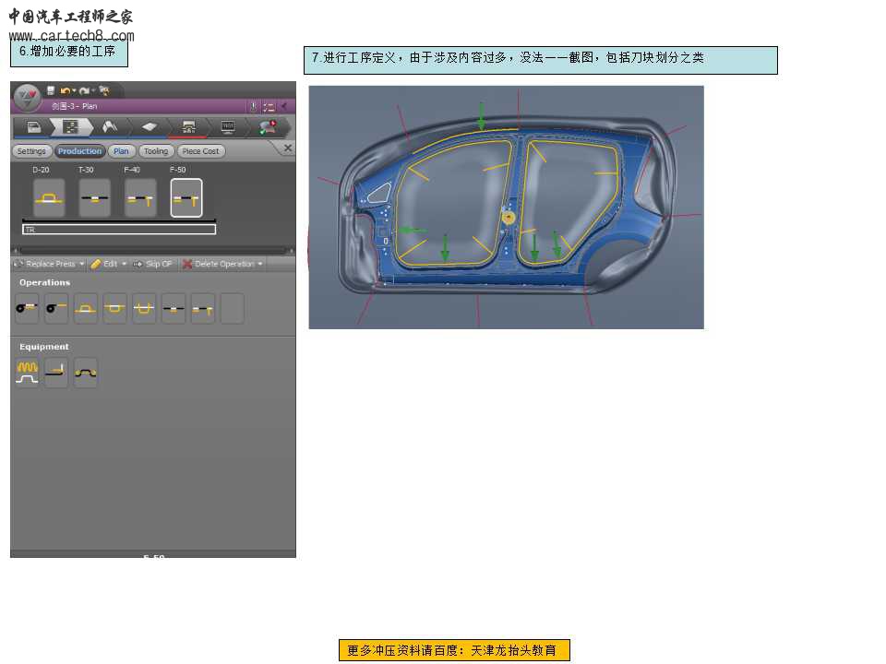Click the Save icon in quick toolbar
This screenshot has height=664, width=886.
50,90
